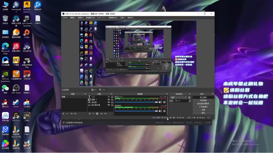Open Microsoft Edge desktop icon

(x=5, y=49)
